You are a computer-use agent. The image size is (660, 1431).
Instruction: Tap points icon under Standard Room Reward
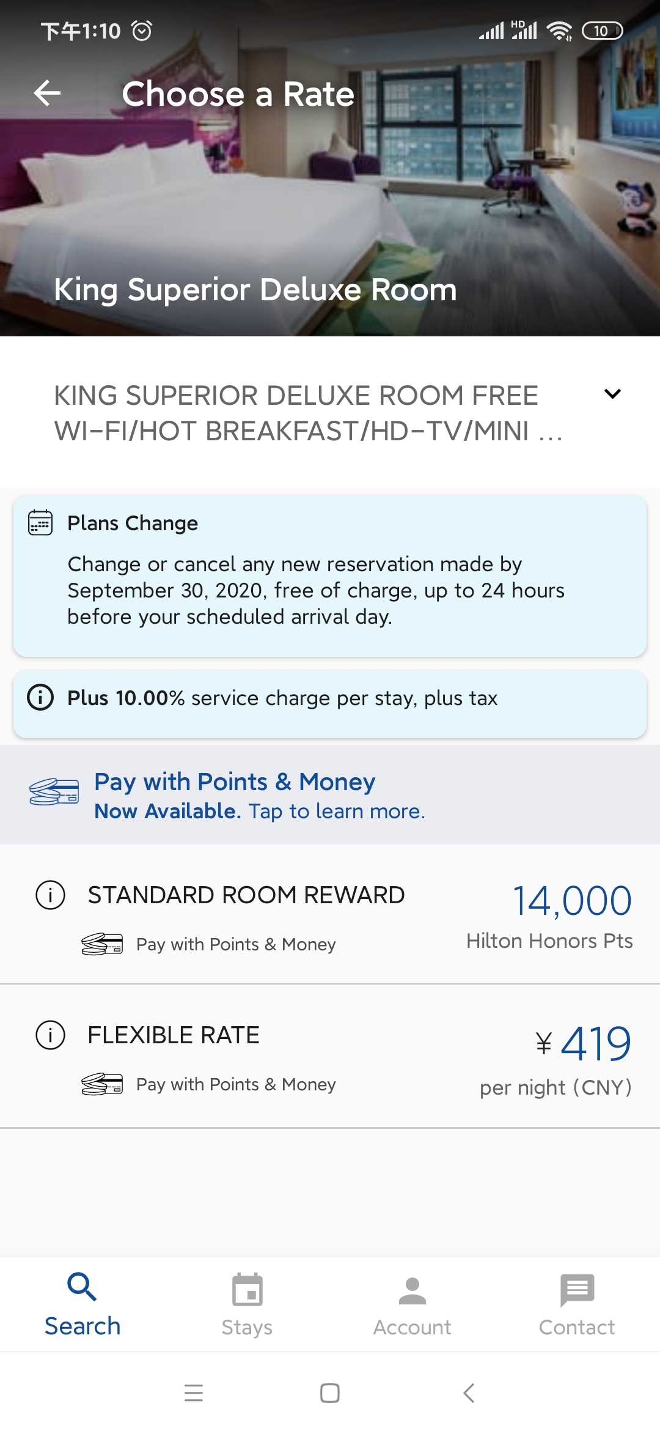point(102,944)
